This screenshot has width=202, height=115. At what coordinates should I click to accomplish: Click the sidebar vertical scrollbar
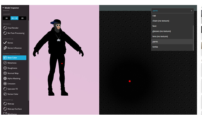tap(28, 60)
